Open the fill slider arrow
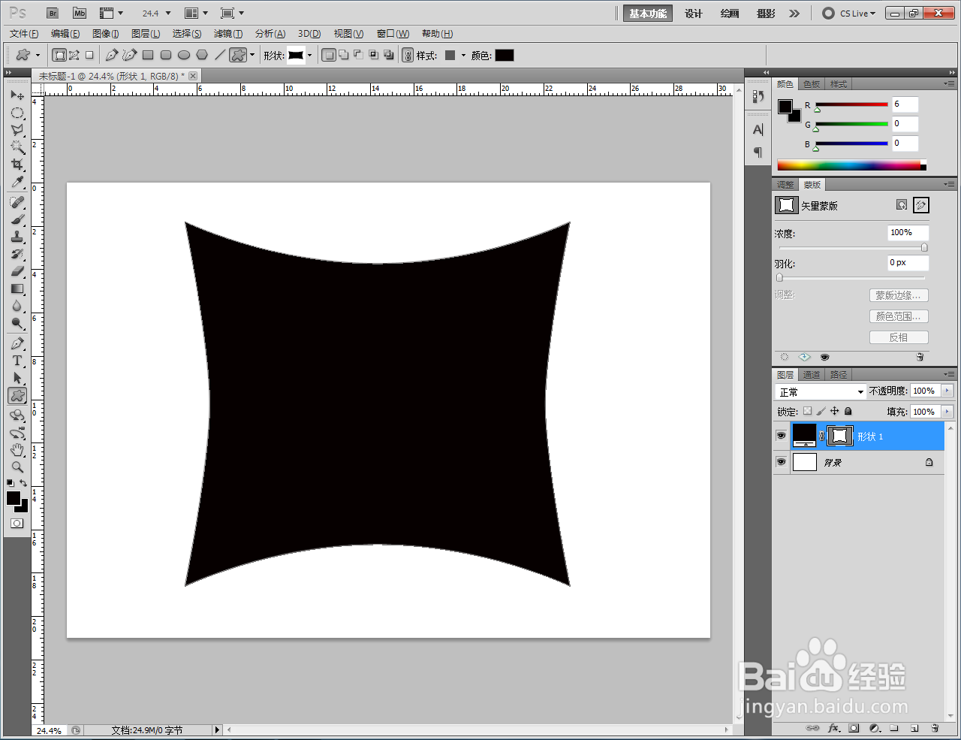 pyautogui.click(x=947, y=412)
